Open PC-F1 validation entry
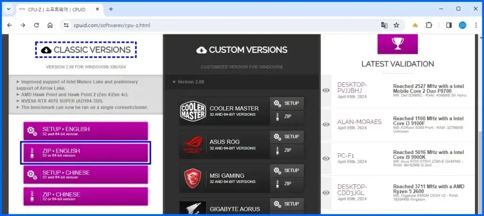Viewport: 484px width, 216px height. (346, 156)
